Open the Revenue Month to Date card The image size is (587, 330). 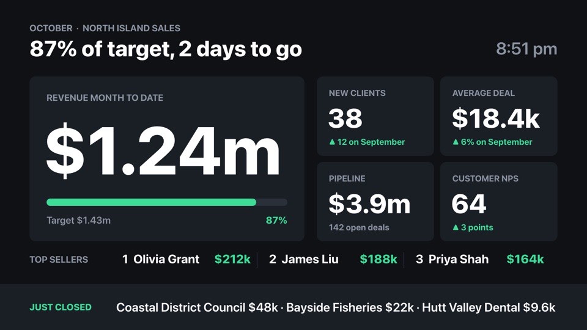[167, 159]
